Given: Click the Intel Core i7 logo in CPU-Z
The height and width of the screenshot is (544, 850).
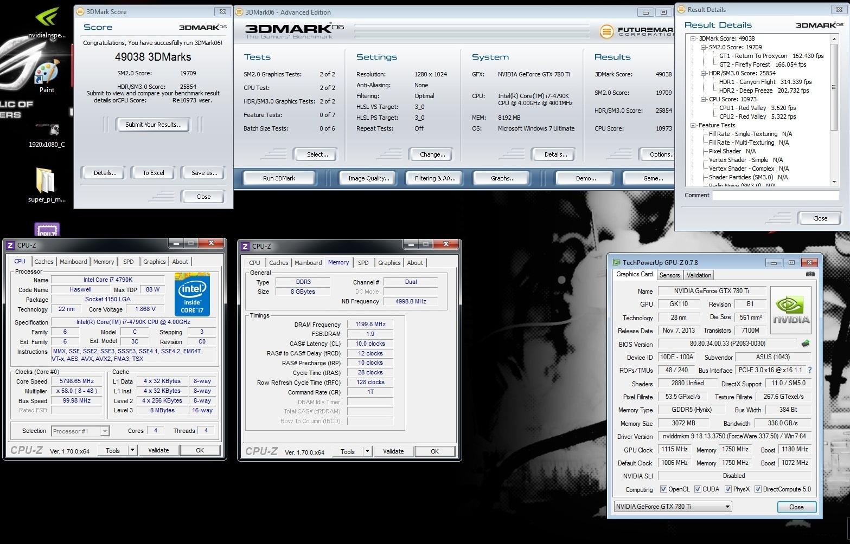Looking at the screenshot, I should tap(192, 294).
